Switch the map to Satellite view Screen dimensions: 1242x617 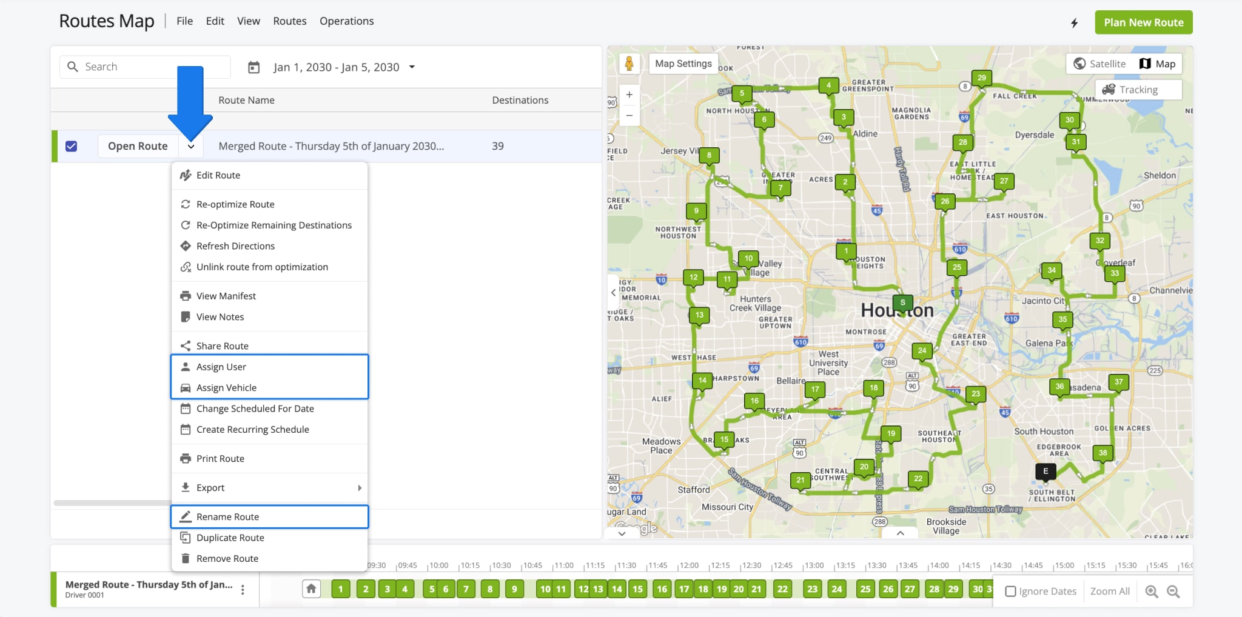point(1100,63)
